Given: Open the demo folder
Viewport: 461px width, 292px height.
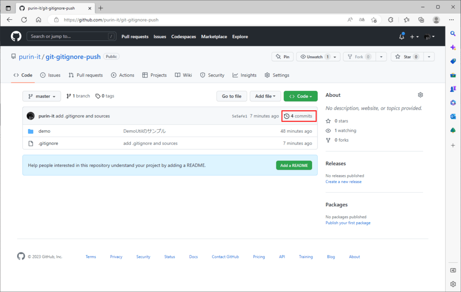Looking at the screenshot, I should click(x=44, y=131).
